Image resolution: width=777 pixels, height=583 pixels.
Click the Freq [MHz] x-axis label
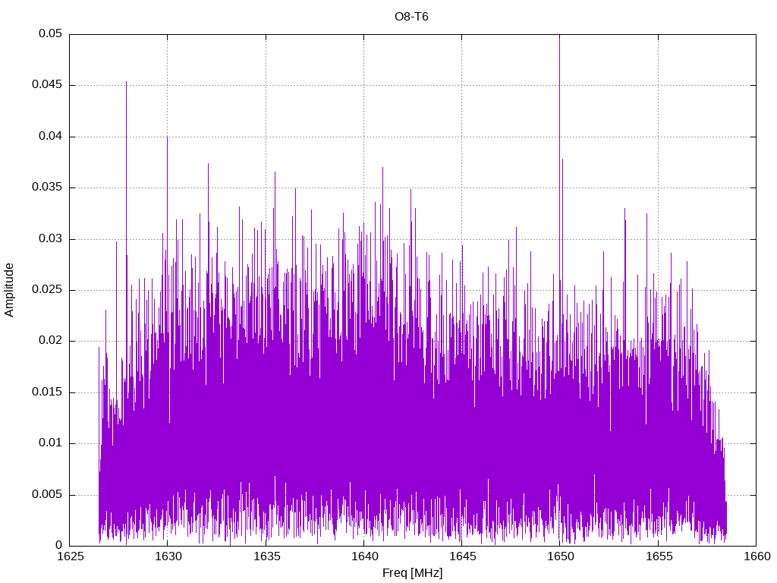pyautogui.click(x=412, y=573)
